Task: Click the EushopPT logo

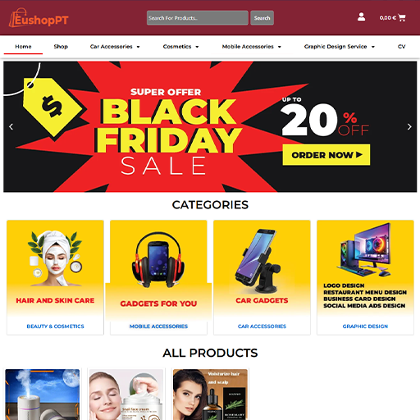Action: coord(39,18)
